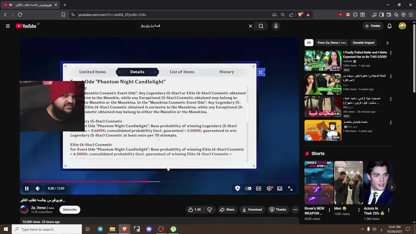Open the Nefer video thumbnail by Jadealy
This screenshot has height=234, width=416.
(x=323, y=60)
